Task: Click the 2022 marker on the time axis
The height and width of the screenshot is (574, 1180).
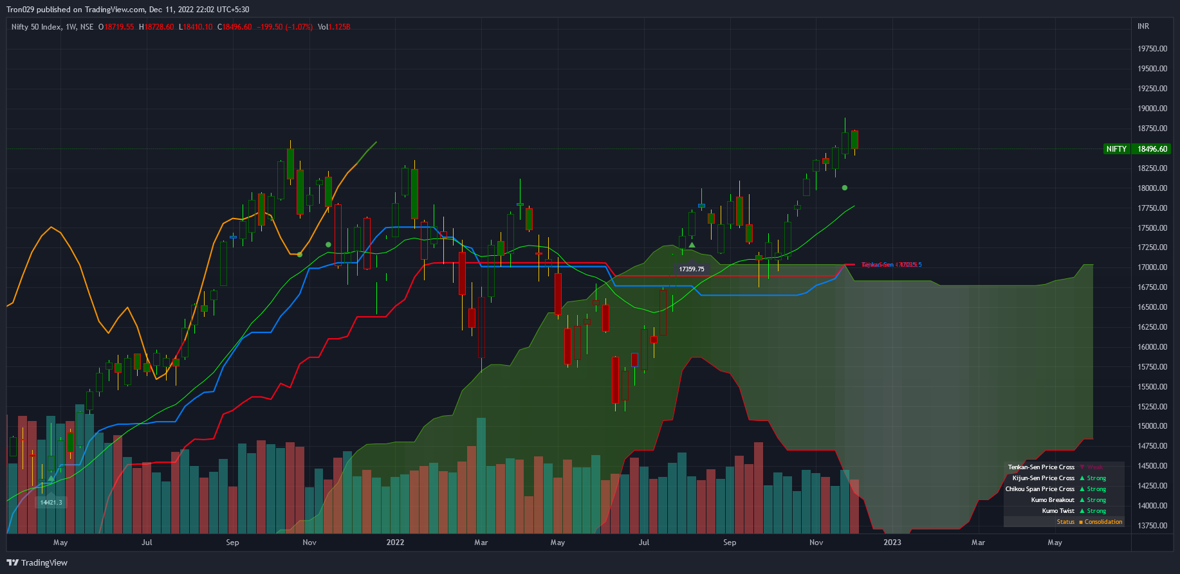Action: [x=395, y=543]
